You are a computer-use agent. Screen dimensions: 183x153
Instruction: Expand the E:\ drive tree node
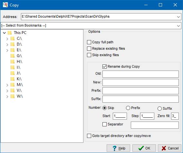click(7, 50)
